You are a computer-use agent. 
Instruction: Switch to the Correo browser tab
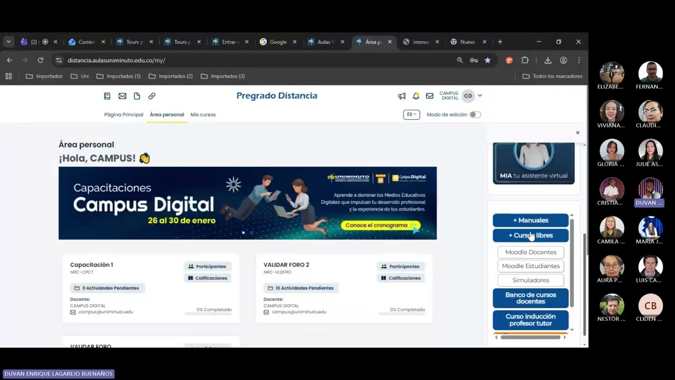(x=87, y=42)
